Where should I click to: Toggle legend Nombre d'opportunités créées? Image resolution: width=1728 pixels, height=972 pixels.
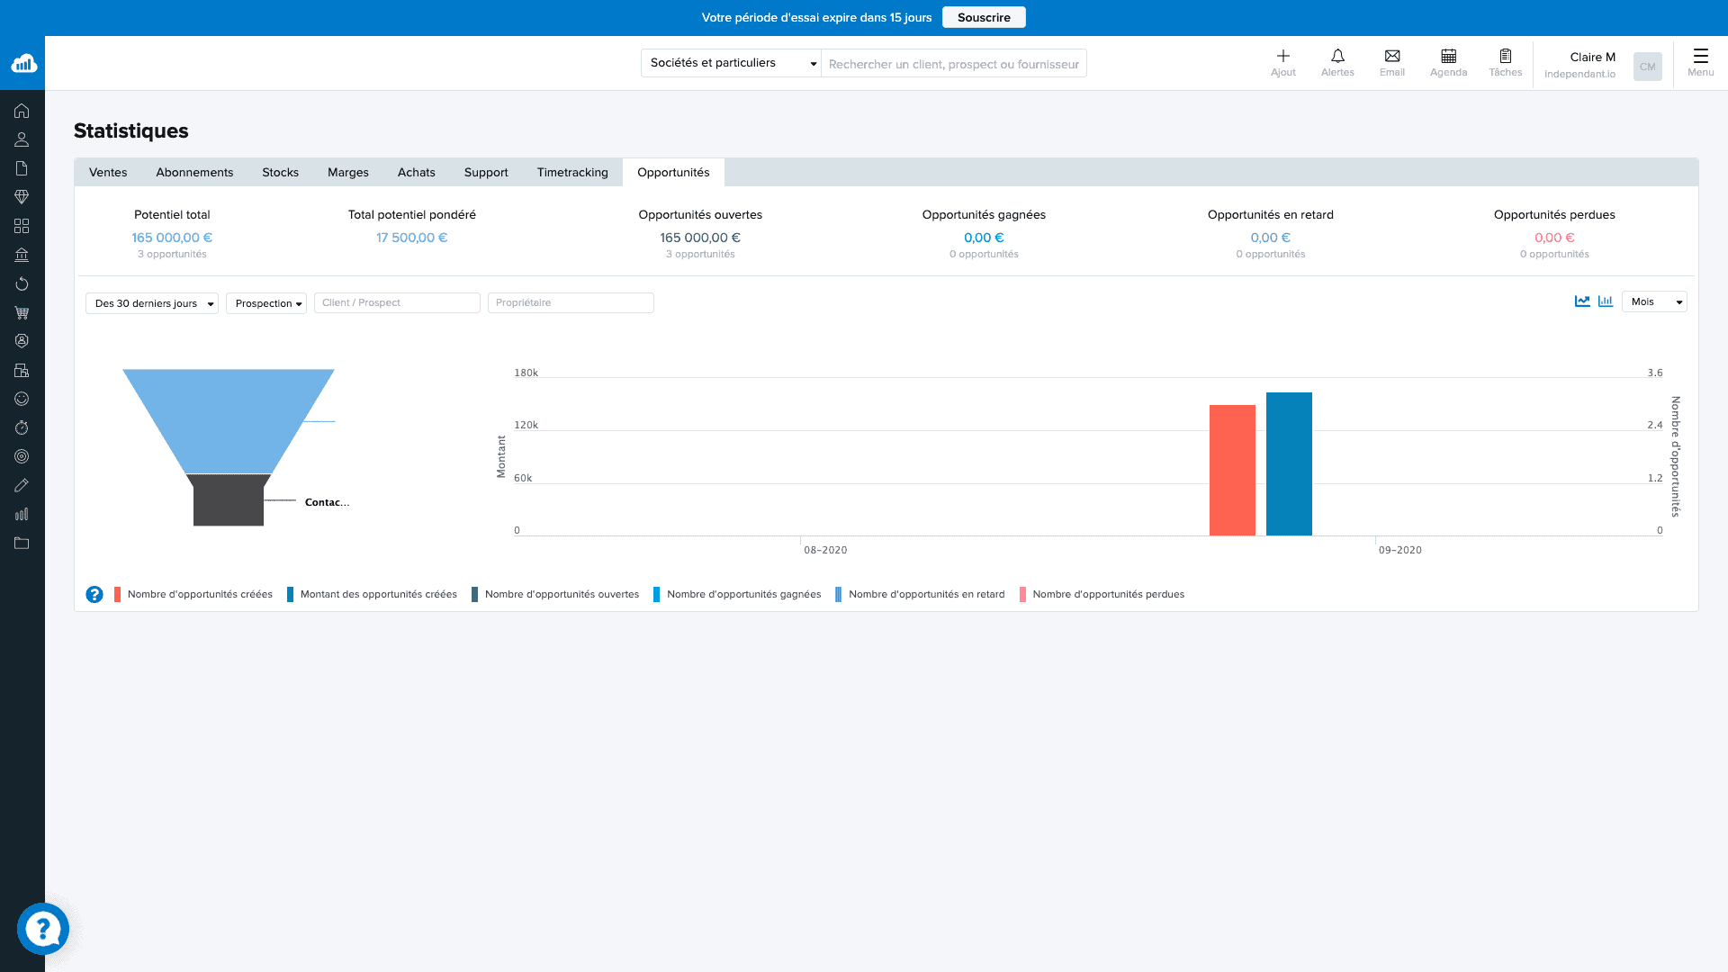click(x=193, y=594)
